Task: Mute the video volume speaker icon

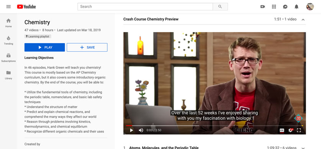Action: coord(141,130)
